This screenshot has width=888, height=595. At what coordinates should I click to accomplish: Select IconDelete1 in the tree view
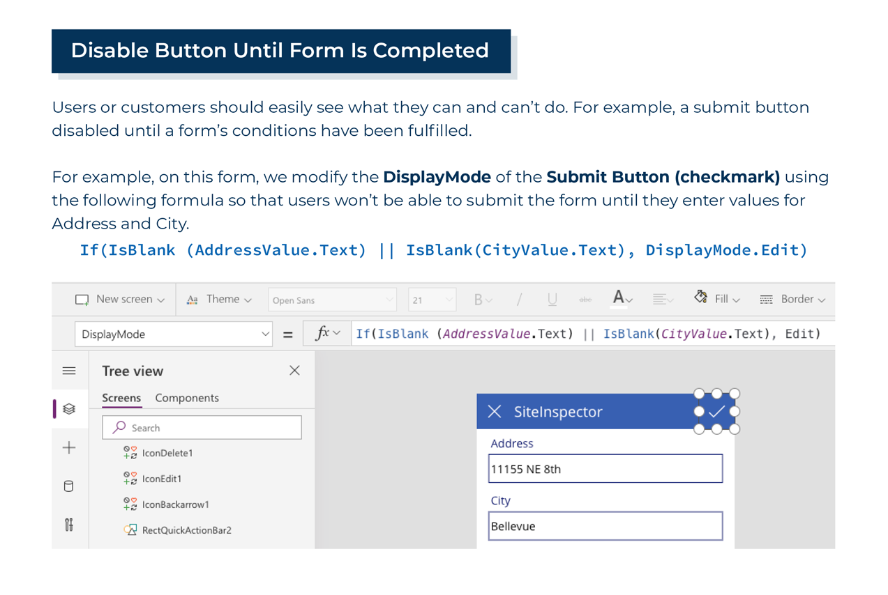(167, 453)
